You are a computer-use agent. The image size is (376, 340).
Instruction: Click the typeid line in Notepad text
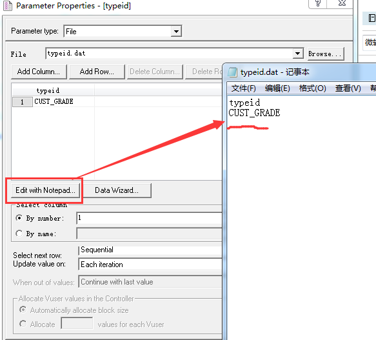pyautogui.click(x=244, y=103)
